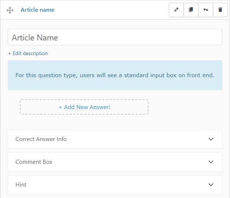The image size is (230, 198).
Task: Click the dashed border of the answer box
Action: pos(84,100)
